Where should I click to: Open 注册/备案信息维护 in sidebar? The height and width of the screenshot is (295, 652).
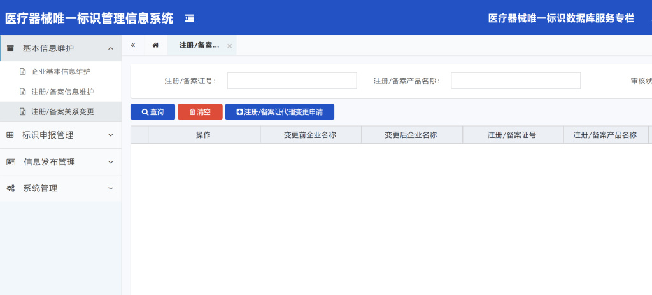62,92
